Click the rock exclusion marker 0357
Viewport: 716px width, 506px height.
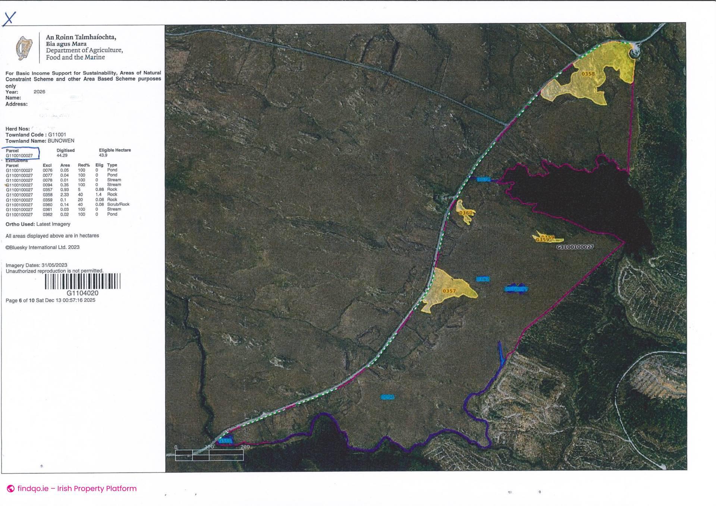coord(449,290)
